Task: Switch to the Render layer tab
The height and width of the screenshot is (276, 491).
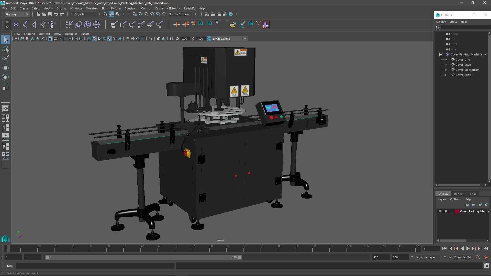Action: [x=459, y=194]
